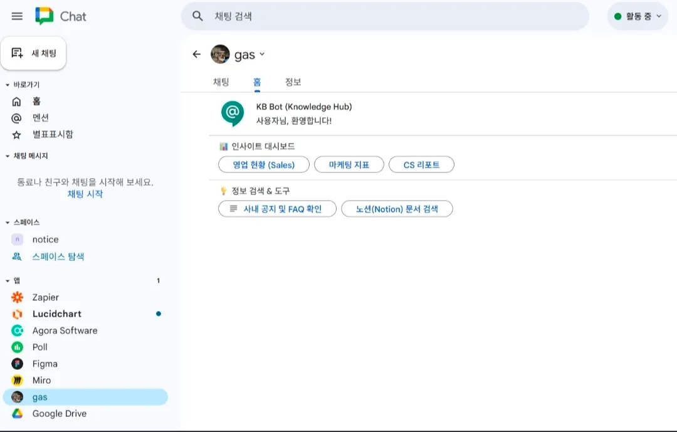This screenshot has height=432, width=677.
Task: Click the CS 리포트 button
Action: [421, 165]
